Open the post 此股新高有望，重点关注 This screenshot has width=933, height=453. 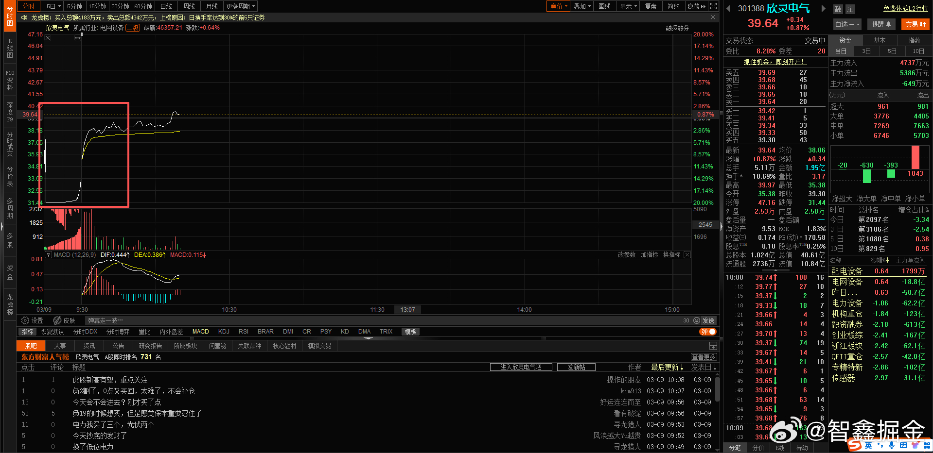(110, 380)
